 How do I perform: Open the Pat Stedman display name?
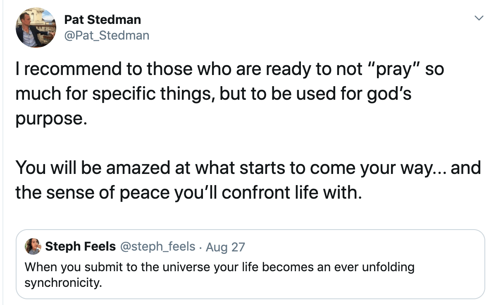pyautogui.click(x=103, y=19)
